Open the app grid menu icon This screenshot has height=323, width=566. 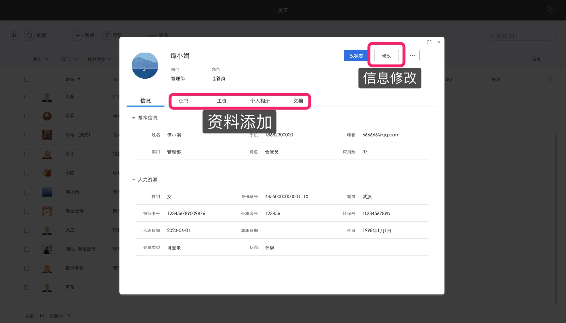pyautogui.click(x=14, y=35)
